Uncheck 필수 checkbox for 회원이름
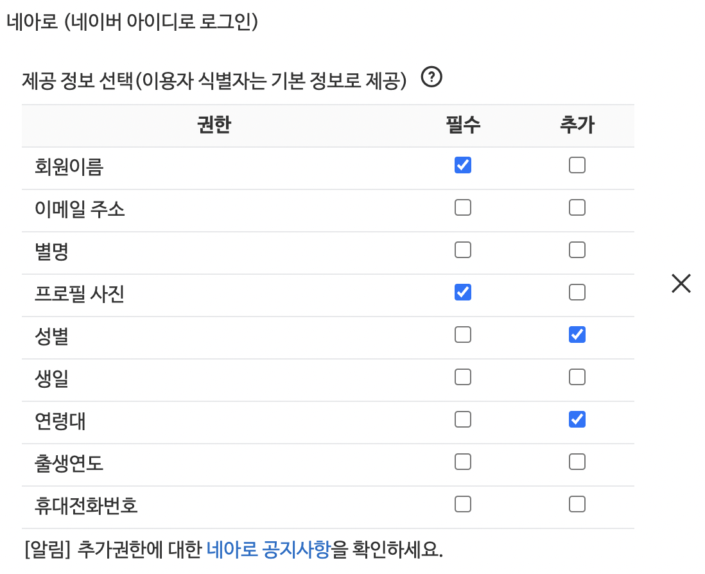 [463, 165]
